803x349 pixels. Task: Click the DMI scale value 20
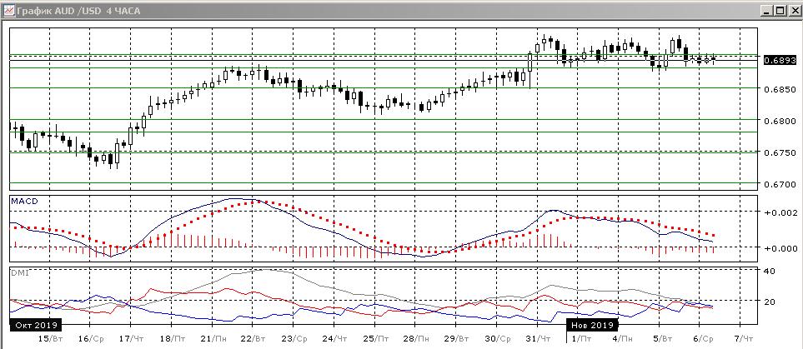coord(769,302)
